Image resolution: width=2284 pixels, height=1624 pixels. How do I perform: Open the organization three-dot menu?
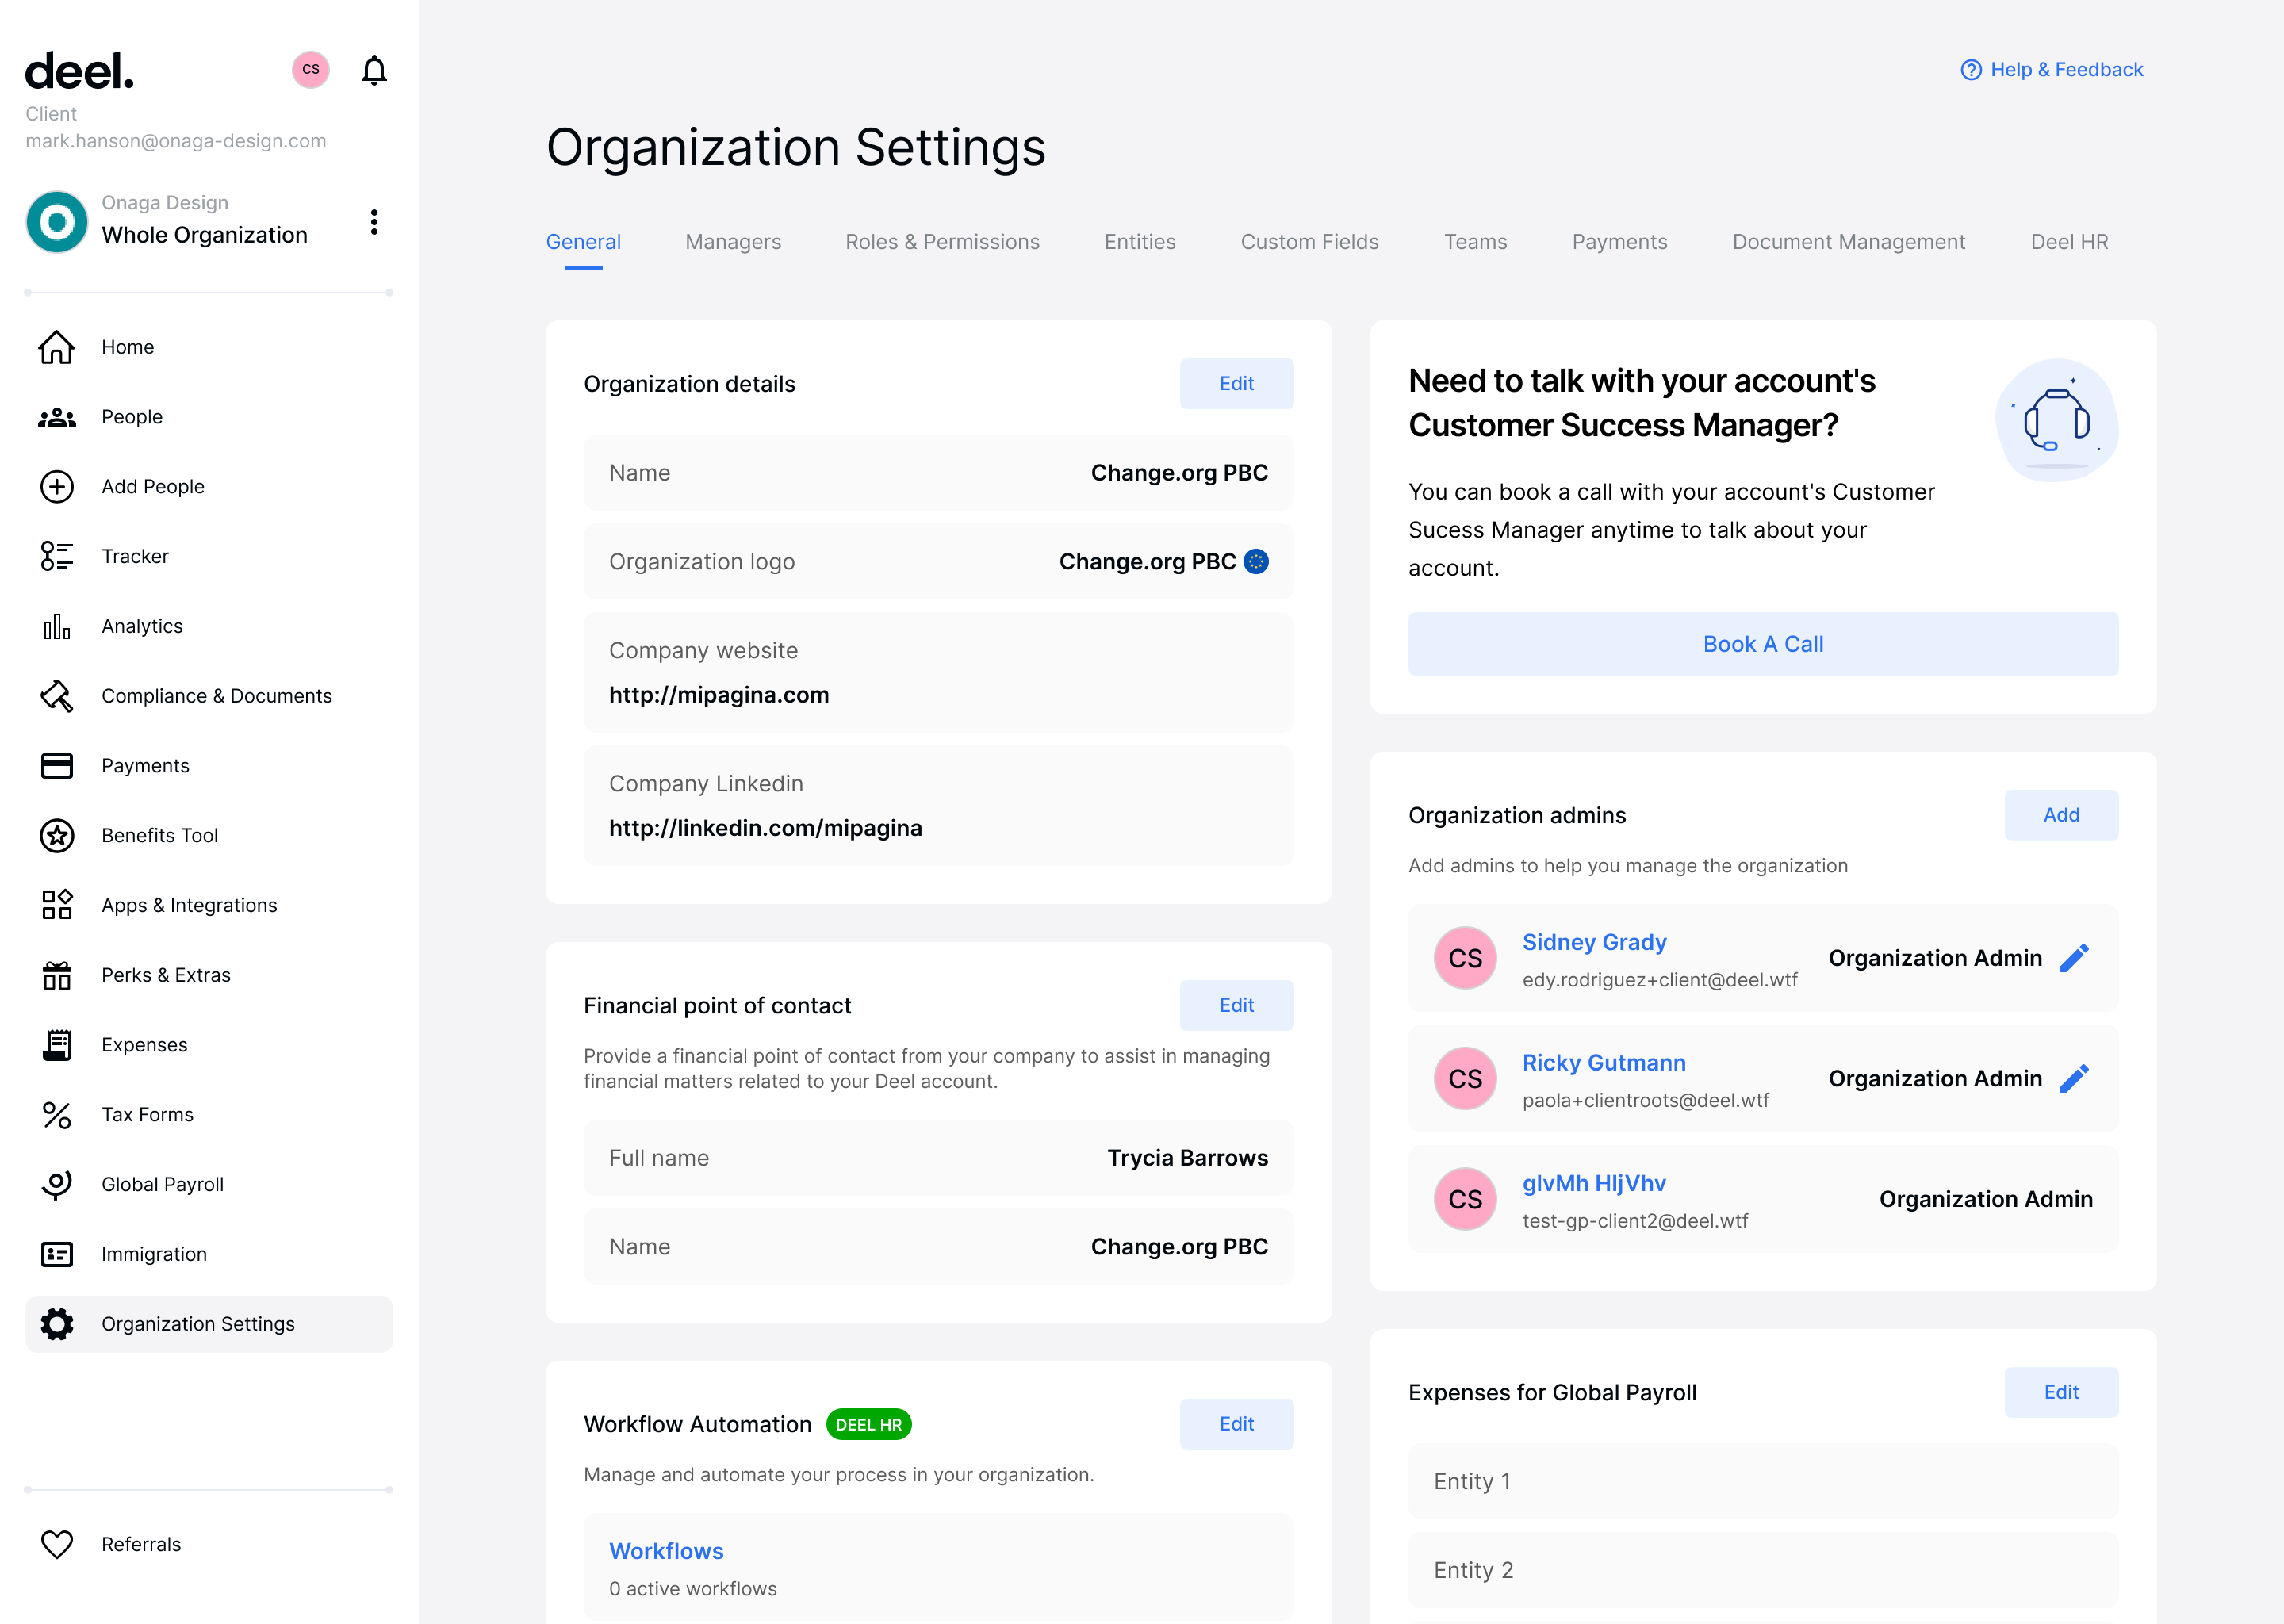point(374,222)
